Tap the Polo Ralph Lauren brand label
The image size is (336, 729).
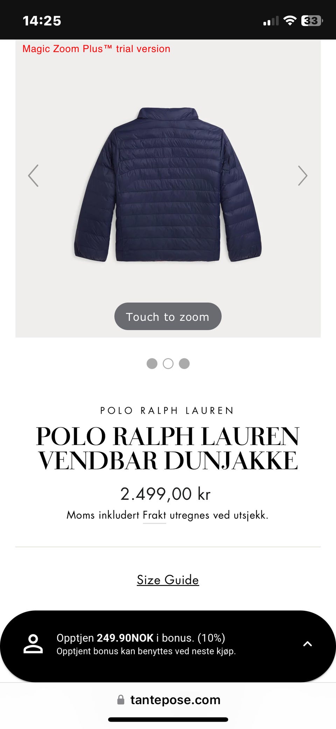[167, 411]
